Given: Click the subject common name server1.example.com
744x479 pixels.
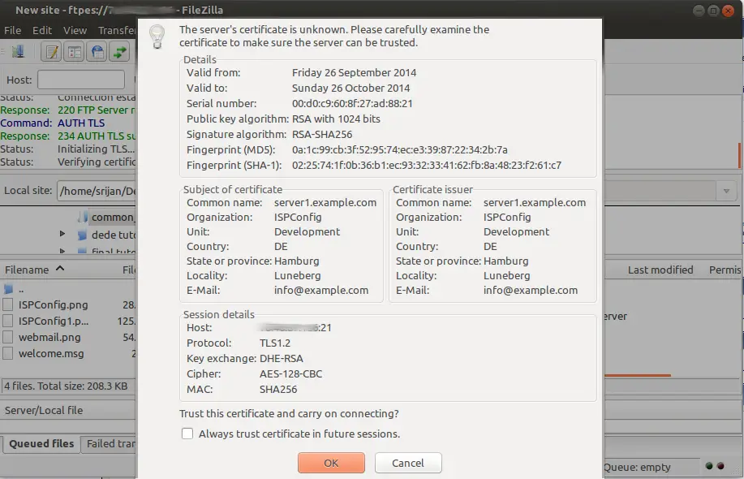Looking at the screenshot, I should pyautogui.click(x=325, y=203).
